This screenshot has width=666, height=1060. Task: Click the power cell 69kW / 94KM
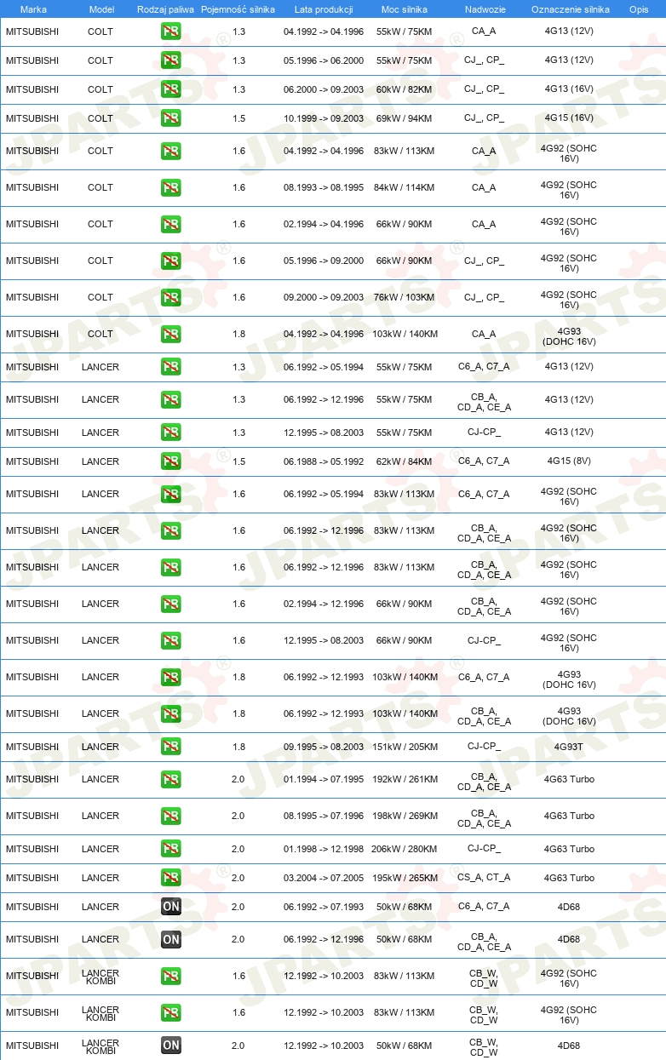click(405, 118)
